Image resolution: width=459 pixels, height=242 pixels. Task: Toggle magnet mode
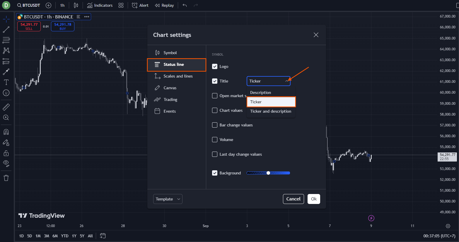(6, 132)
